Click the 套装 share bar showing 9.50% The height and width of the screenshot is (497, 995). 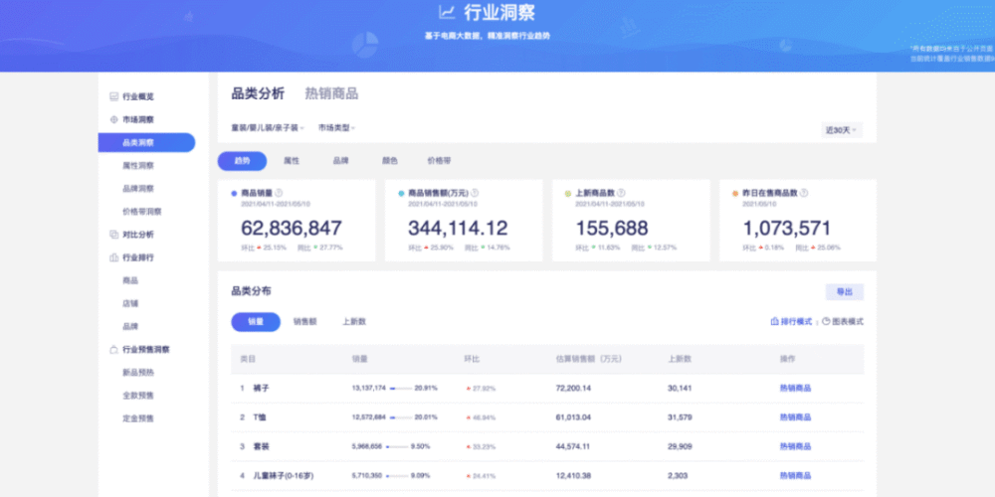click(x=397, y=447)
